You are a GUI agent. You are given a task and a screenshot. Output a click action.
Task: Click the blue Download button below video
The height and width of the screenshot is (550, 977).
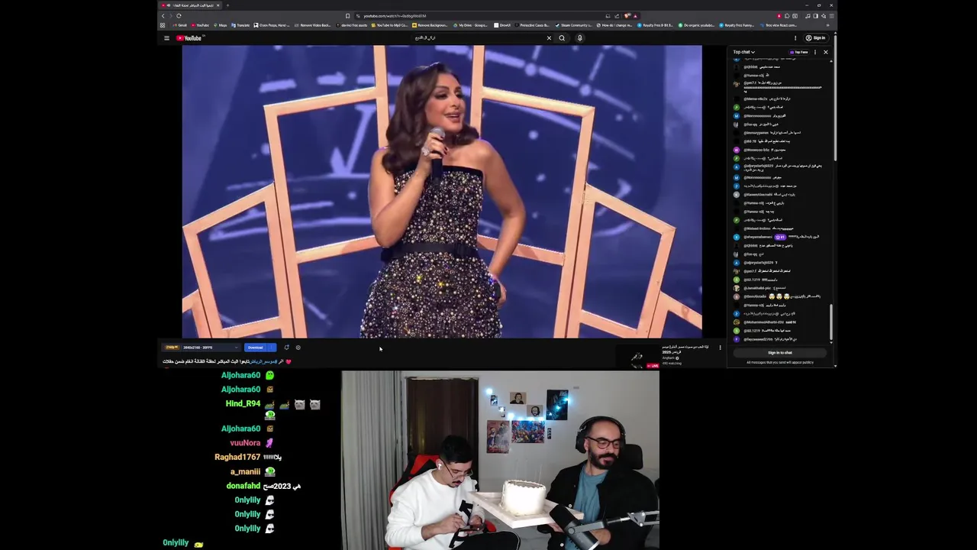(x=255, y=348)
